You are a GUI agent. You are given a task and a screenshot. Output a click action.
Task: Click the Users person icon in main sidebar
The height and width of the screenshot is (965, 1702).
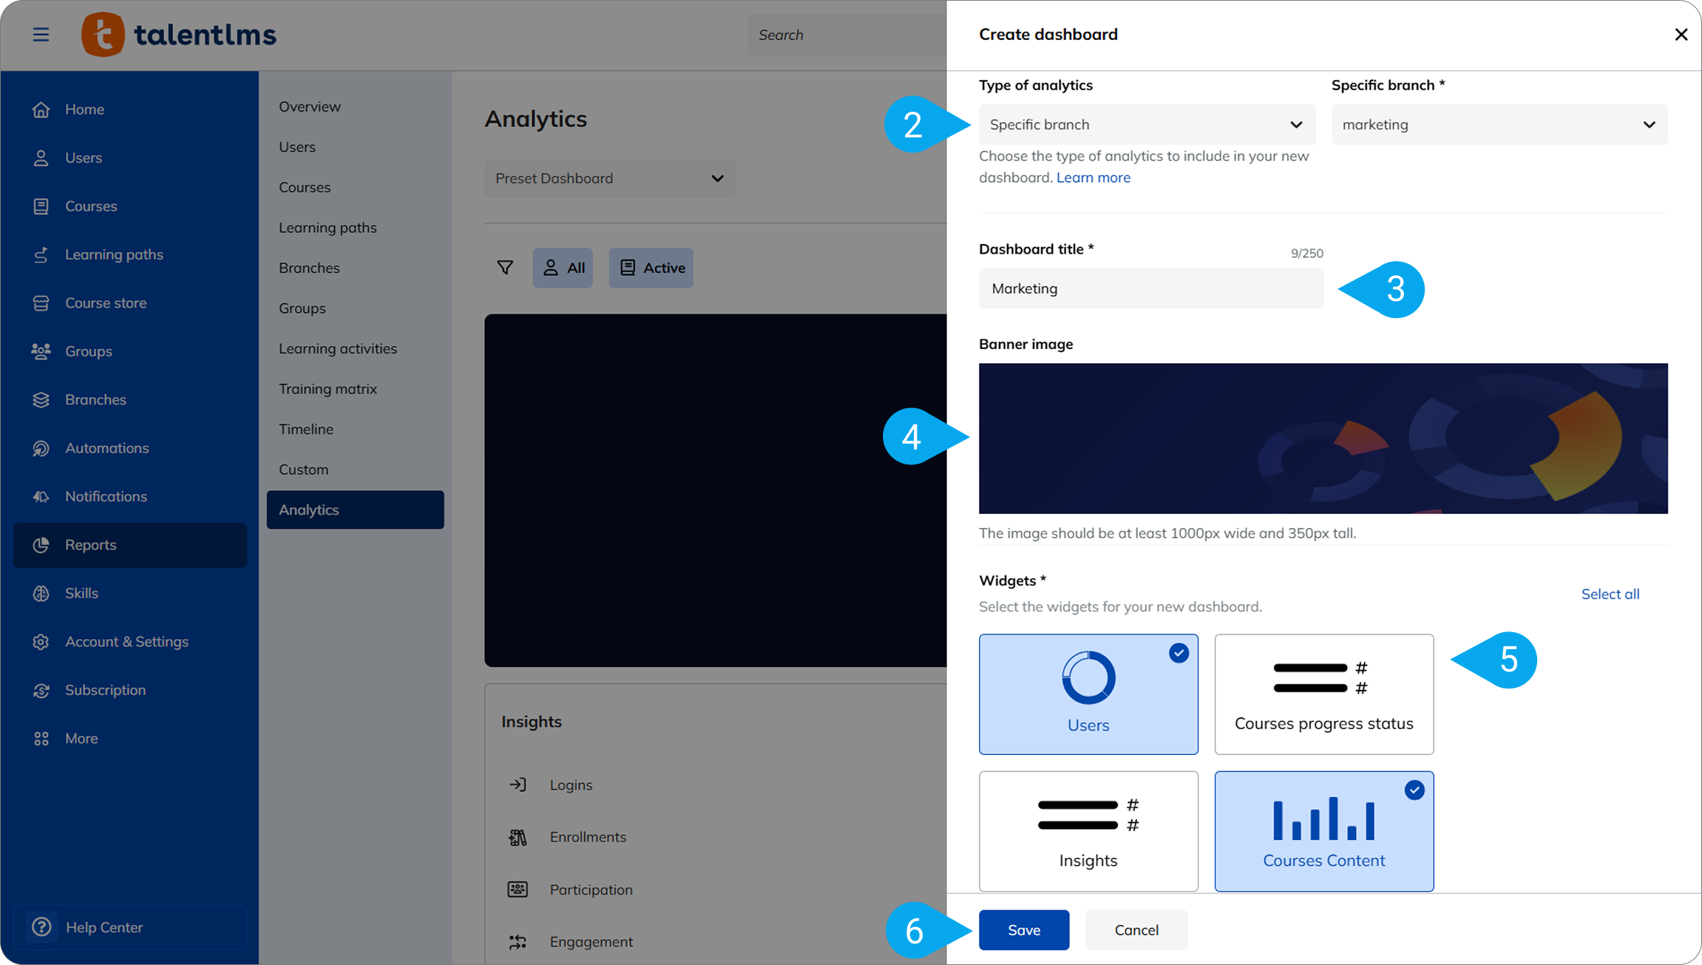[41, 158]
